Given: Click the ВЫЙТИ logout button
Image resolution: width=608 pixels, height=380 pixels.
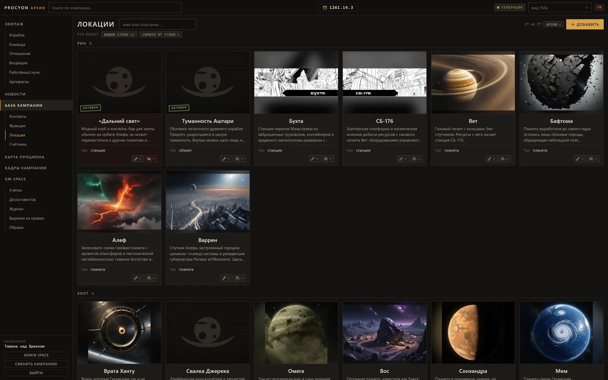Looking at the screenshot, I should point(36,373).
